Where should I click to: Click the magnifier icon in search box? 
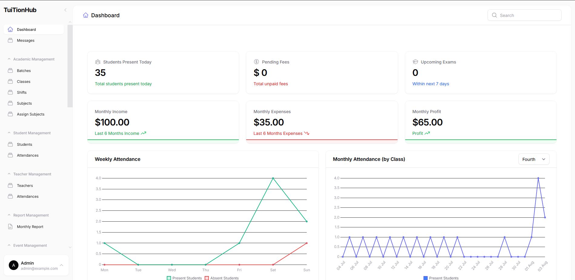[494, 15]
